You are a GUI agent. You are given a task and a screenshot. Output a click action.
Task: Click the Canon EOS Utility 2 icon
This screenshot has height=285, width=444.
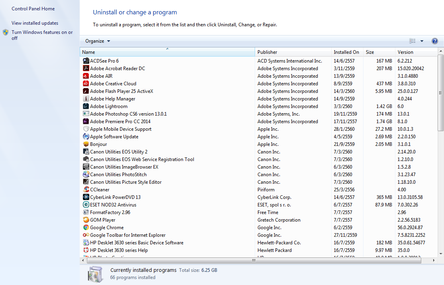coord(86,151)
